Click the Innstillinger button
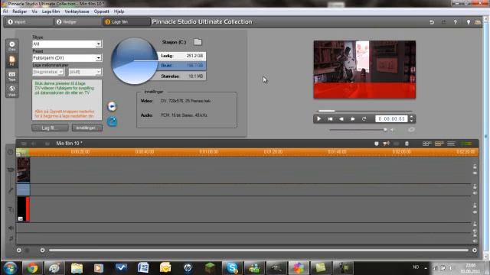The width and height of the screenshot is (490, 275). click(x=87, y=128)
